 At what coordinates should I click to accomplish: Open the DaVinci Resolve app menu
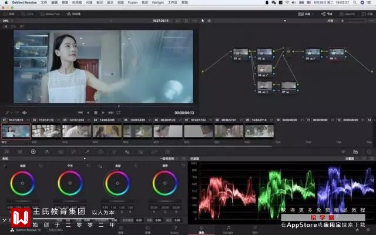coord(24,2)
